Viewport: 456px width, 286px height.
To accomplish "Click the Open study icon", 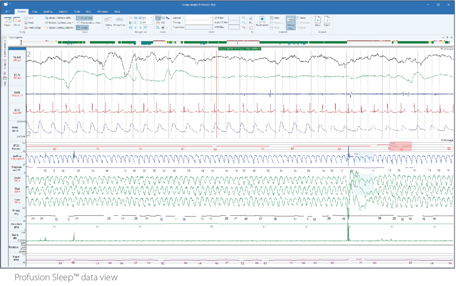I will 8,20.
